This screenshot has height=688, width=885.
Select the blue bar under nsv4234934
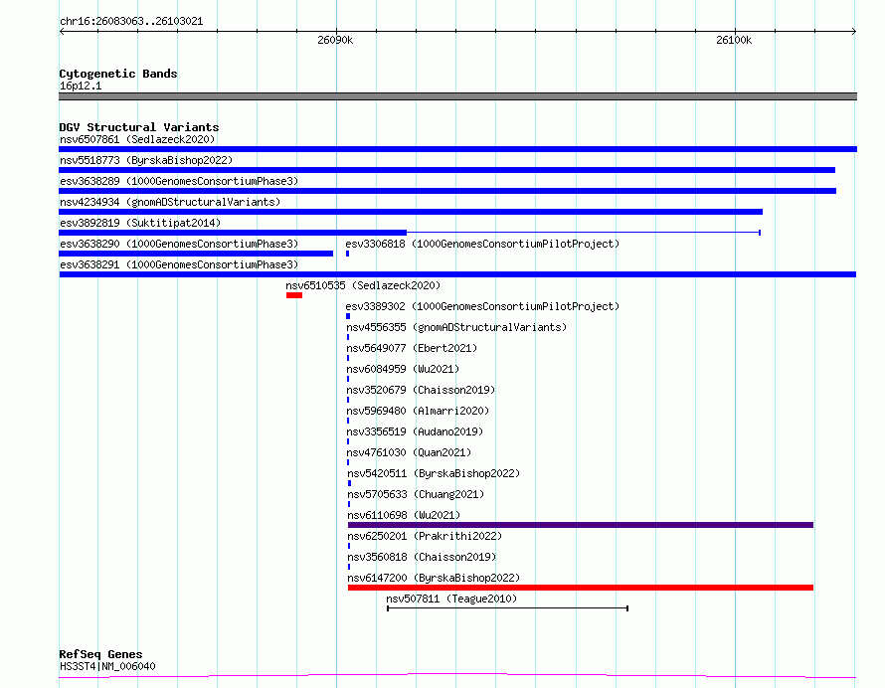tap(411, 212)
